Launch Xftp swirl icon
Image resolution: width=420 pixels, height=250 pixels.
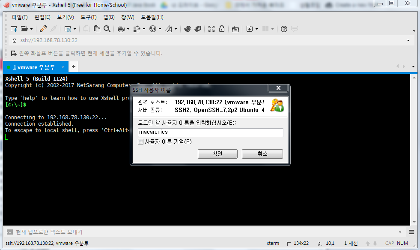pyautogui.click(x=188, y=29)
